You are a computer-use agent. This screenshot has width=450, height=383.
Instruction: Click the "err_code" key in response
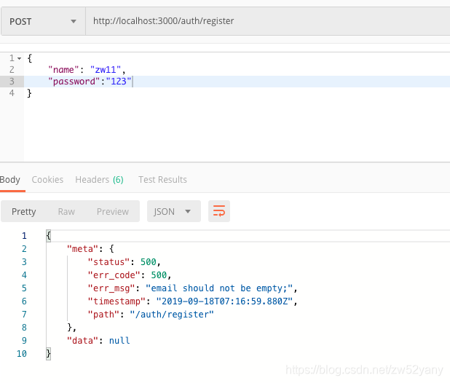(x=114, y=275)
